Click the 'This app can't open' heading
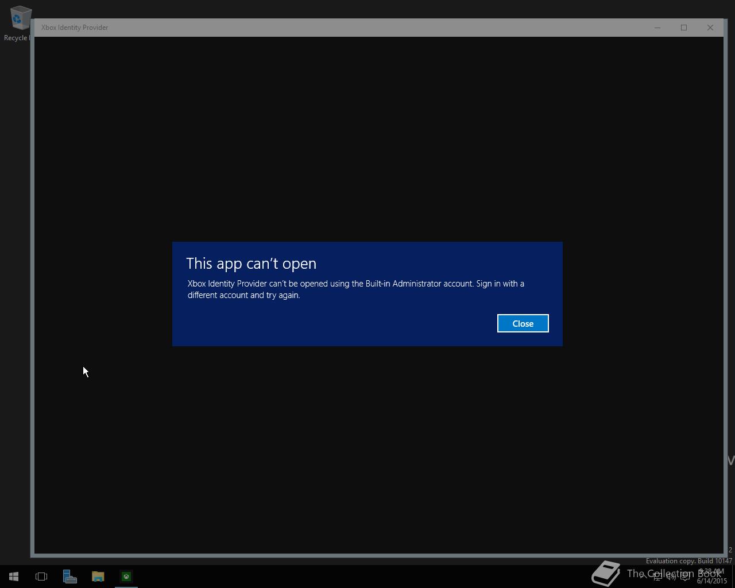This screenshot has height=588, width=735. [x=251, y=264]
